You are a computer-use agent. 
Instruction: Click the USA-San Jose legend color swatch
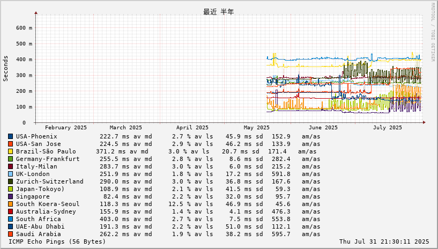11,144
